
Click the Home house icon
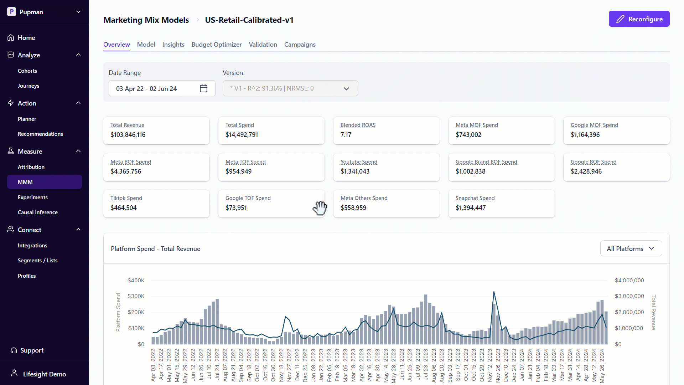coord(11,37)
